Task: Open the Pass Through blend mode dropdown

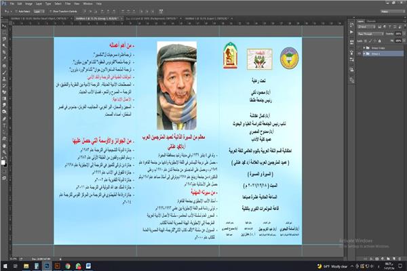Action: coord(370,34)
